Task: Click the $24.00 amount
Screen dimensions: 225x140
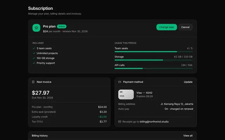Action: pyautogui.click(x=102, y=107)
